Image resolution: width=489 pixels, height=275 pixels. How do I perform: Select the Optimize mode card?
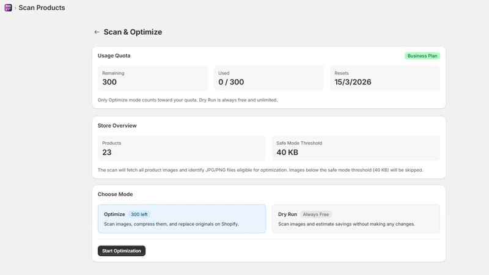click(x=182, y=219)
